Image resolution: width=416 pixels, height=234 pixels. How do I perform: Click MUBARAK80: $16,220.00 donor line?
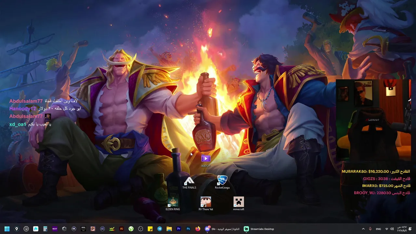376,171
